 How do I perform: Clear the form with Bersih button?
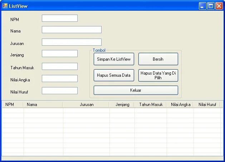click(158, 59)
